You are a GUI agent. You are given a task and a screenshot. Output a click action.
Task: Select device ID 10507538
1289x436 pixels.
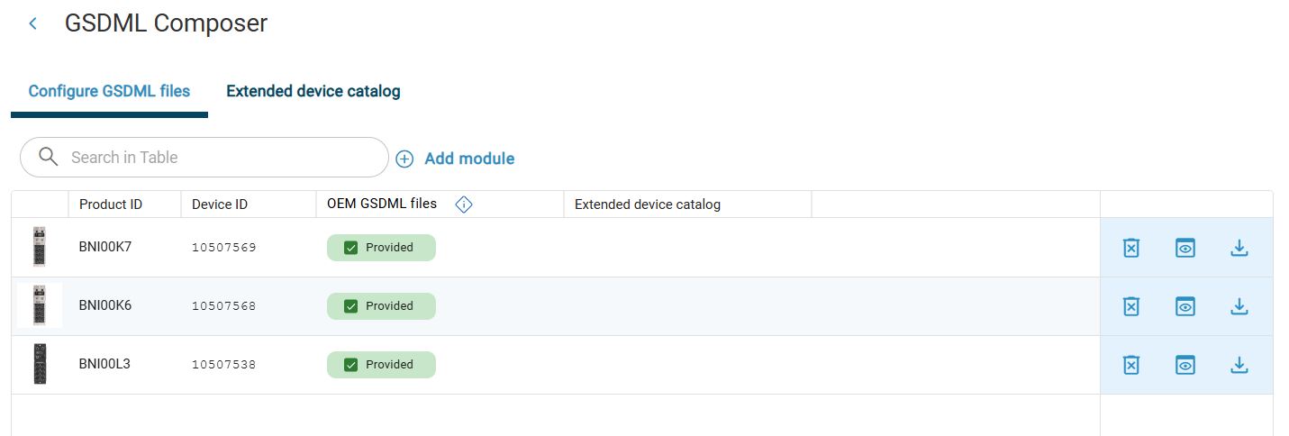[x=224, y=364]
